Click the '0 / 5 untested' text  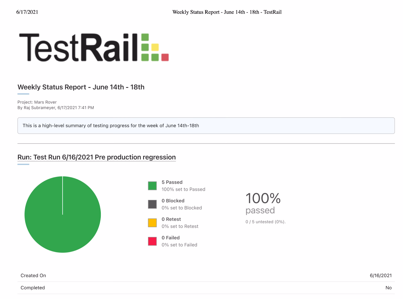coord(265,222)
